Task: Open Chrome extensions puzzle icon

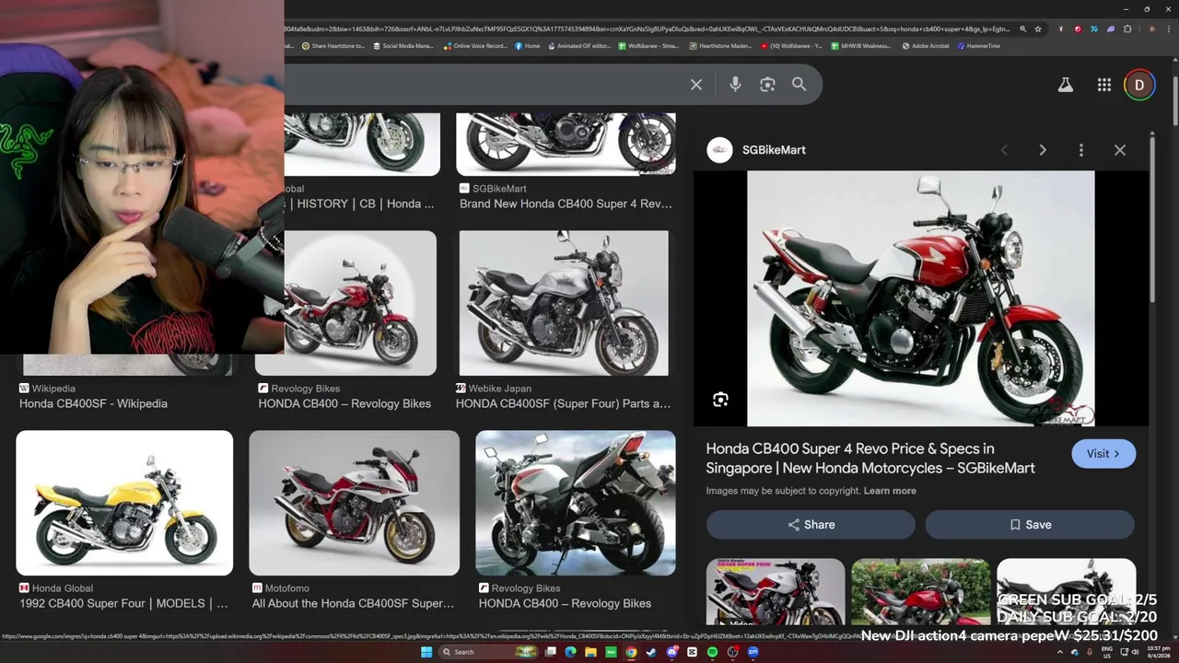Action: (1126, 29)
